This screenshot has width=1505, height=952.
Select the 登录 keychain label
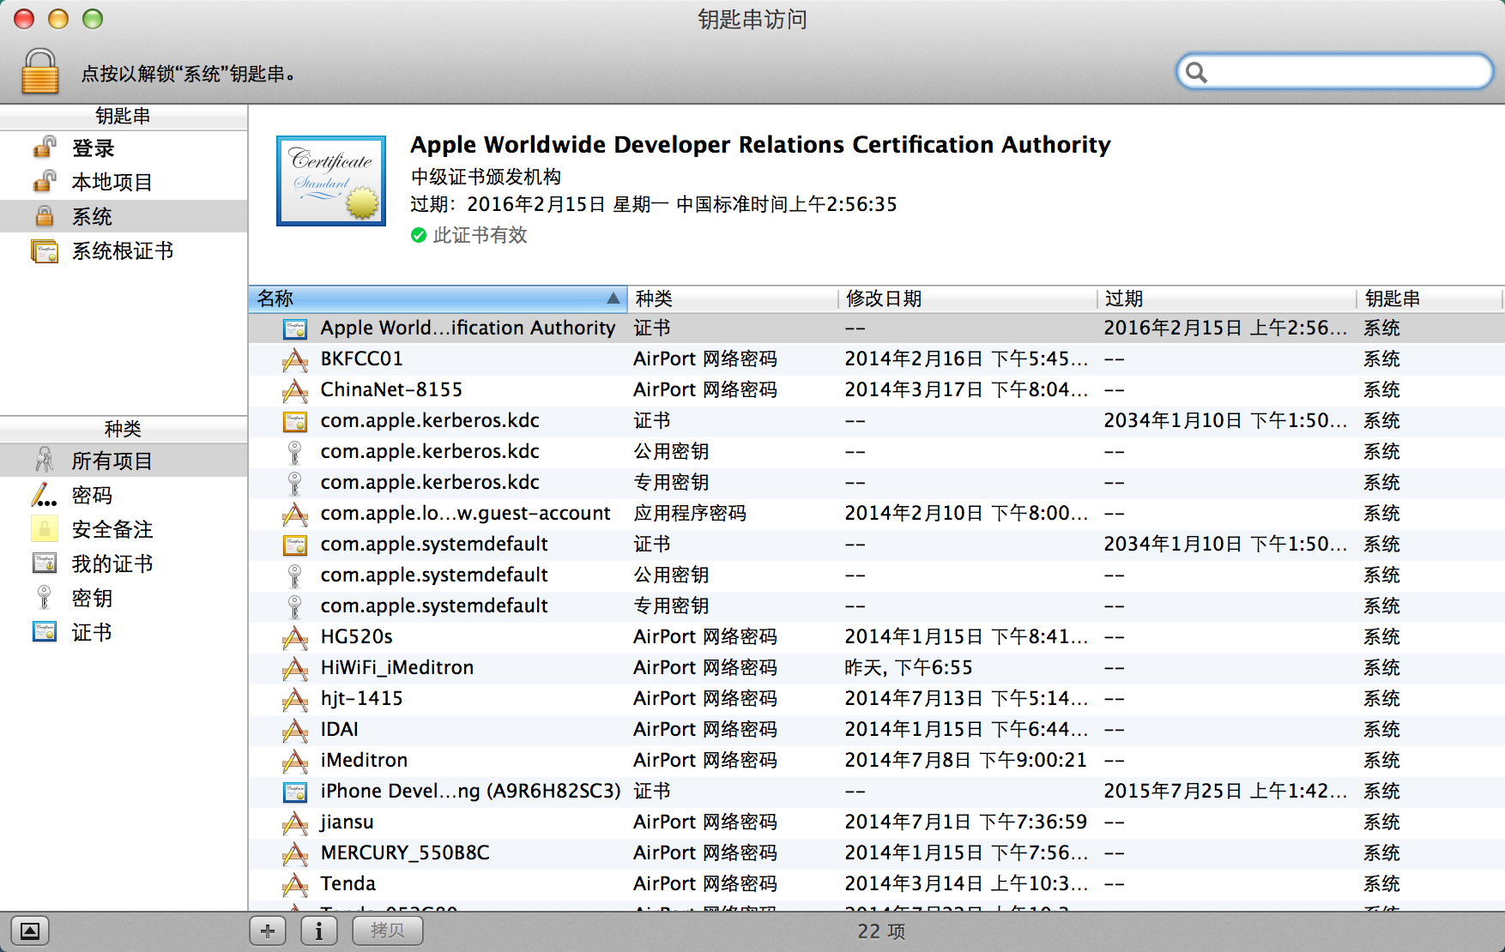[93, 148]
